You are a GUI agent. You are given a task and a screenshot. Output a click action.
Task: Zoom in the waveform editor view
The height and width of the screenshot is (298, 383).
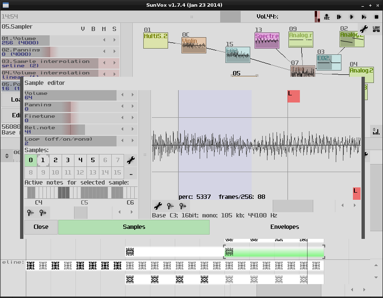tap(182, 206)
